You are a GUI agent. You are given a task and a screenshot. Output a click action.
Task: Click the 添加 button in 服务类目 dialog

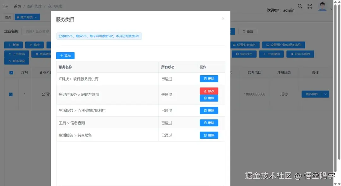pyautogui.click(x=65, y=55)
